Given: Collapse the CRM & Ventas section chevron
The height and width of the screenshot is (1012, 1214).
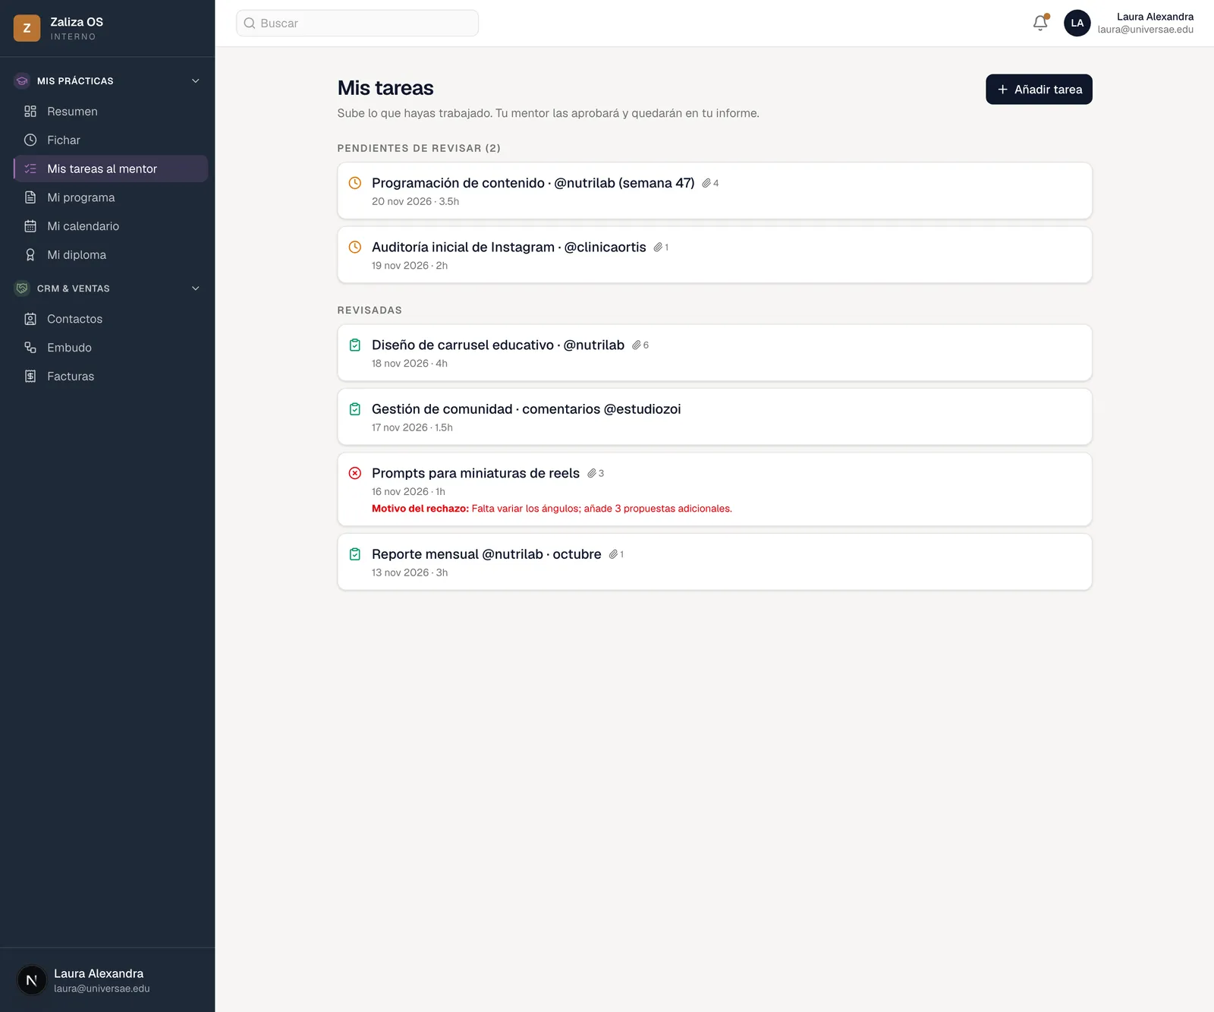Looking at the screenshot, I should point(196,288).
